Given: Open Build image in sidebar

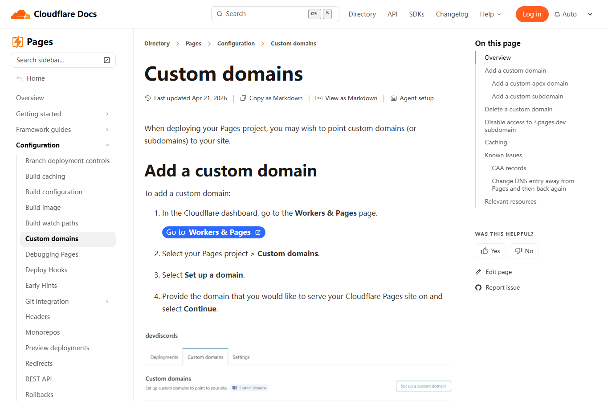Looking at the screenshot, I should (x=43, y=208).
